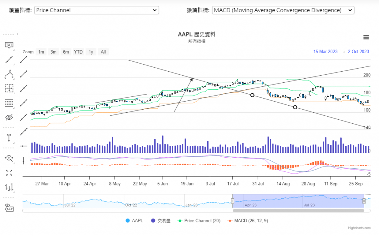The height and width of the screenshot is (236, 379).
Task: Open the 振盪指標 MACD dropdown
Action: tap(283, 10)
